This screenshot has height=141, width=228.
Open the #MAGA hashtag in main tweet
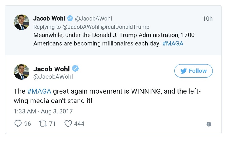click(x=39, y=91)
